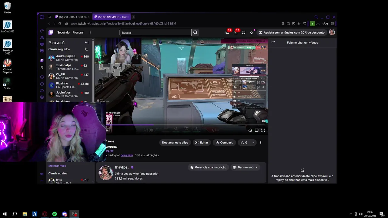388x218 pixels.
Task: Open the Procurar tab
Action: pyautogui.click(x=78, y=32)
